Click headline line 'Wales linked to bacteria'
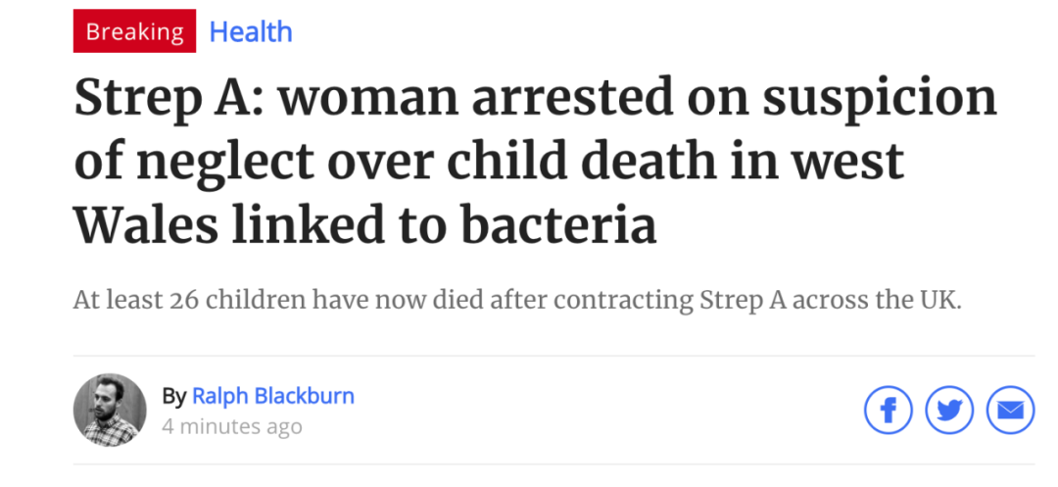The width and height of the screenshot is (1058, 487). point(365,224)
